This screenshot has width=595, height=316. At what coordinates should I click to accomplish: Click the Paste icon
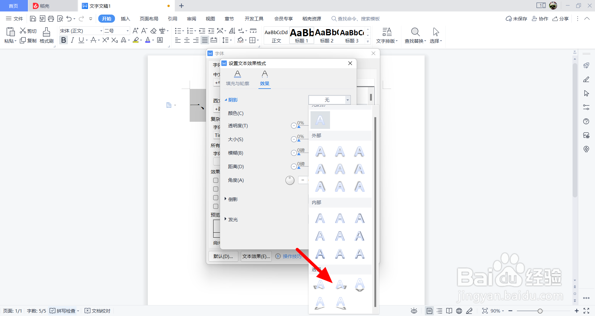coord(10,32)
